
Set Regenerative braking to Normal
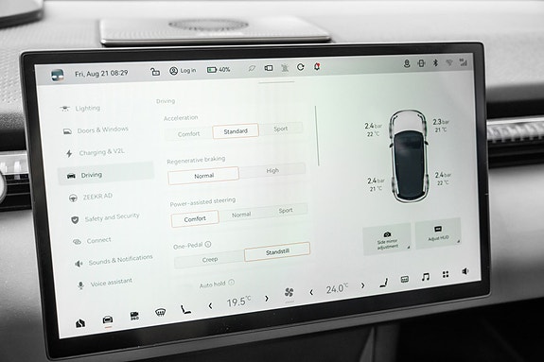click(203, 176)
